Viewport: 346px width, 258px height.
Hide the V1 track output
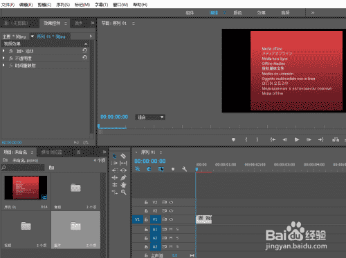pos(171,219)
